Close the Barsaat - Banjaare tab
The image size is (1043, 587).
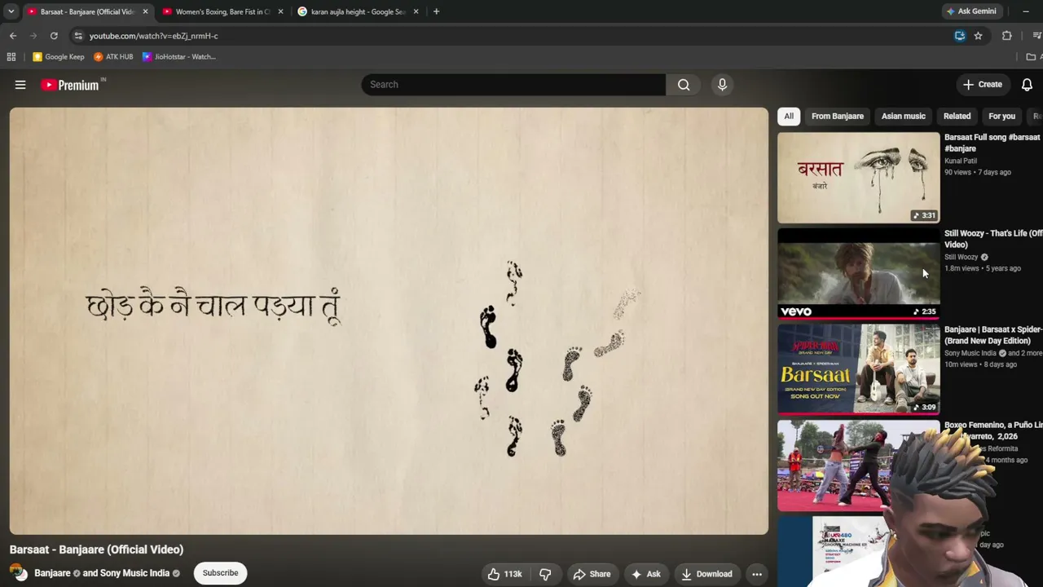145,11
